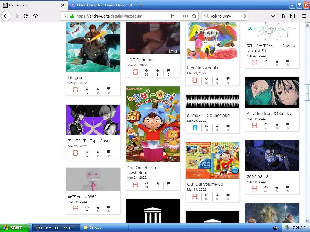The height and width of the screenshot is (232, 310).
Task: Click the suimukill waveform thumbnail
Action: [212, 101]
